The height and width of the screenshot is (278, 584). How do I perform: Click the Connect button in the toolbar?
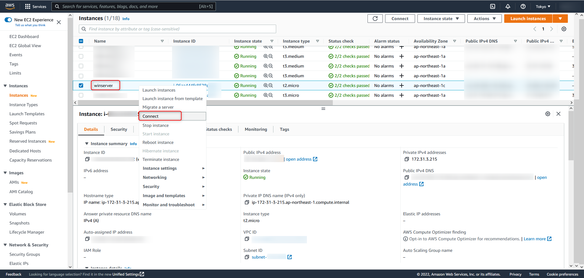400,19
